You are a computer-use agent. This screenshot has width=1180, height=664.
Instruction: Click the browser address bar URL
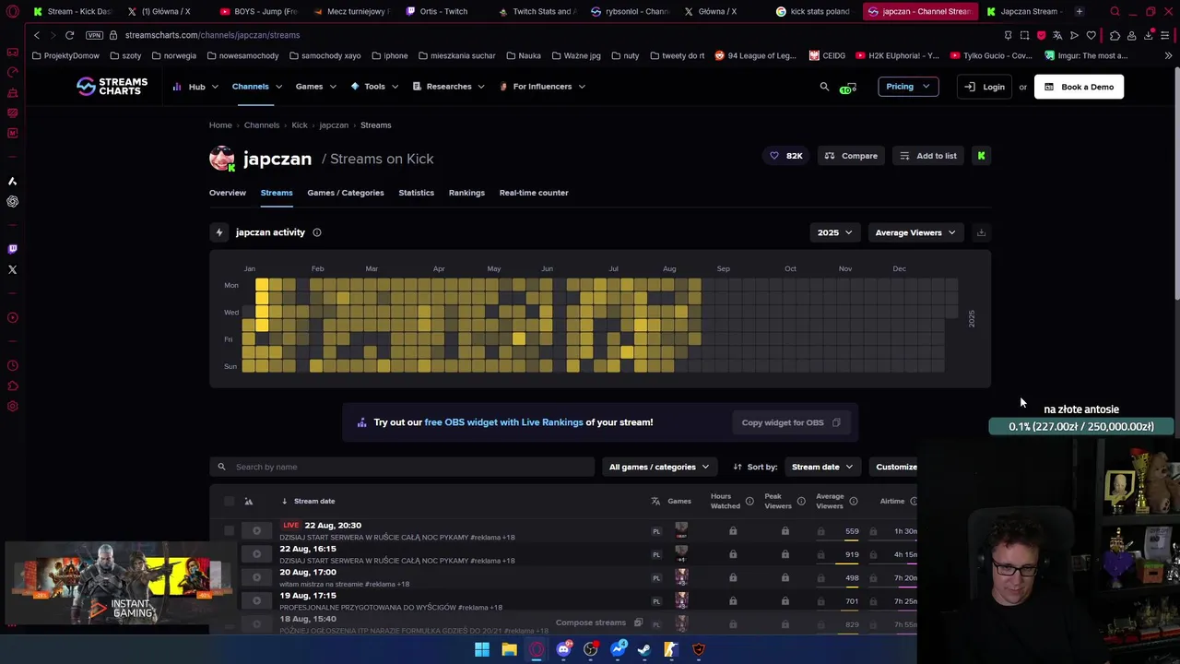point(212,35)
